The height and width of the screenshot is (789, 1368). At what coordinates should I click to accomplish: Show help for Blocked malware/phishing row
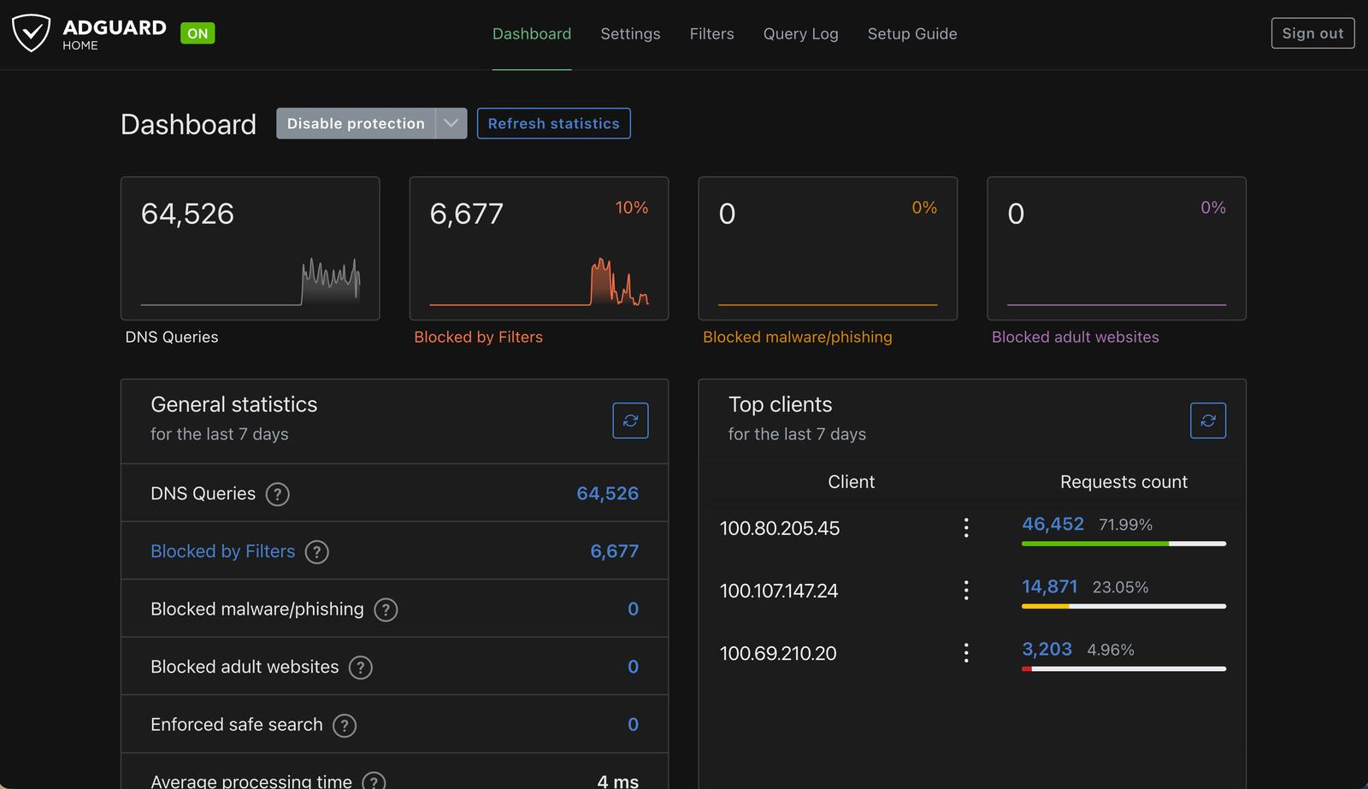pos(386,609)
